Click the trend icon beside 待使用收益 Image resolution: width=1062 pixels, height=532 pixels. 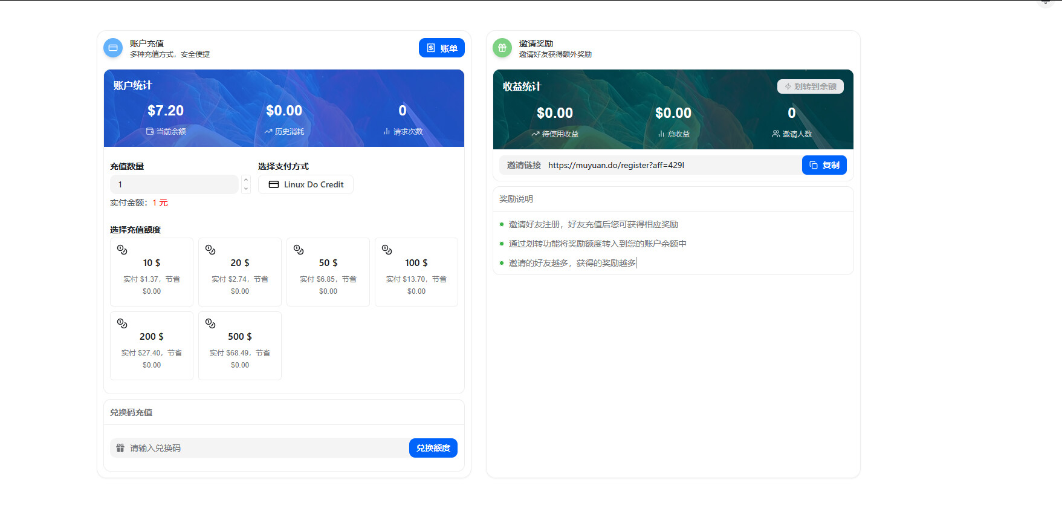536,134
